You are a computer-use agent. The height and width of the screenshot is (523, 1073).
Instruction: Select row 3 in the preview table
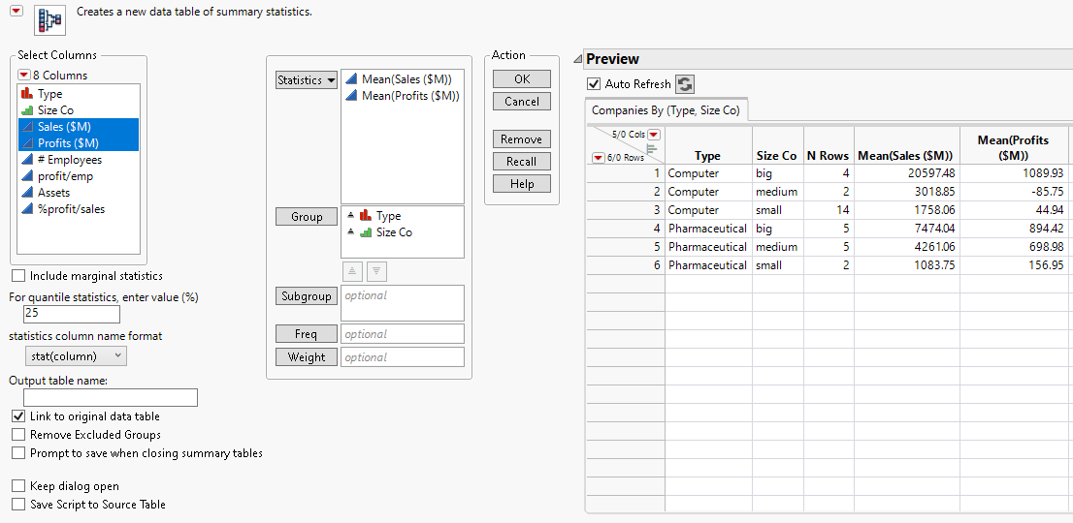click(x=626, y=210)
